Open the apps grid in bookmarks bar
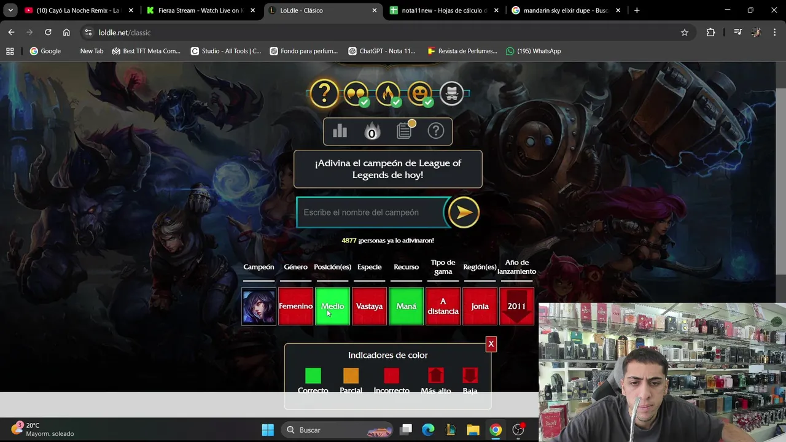 pyautogui.click(x=10, y=51)
